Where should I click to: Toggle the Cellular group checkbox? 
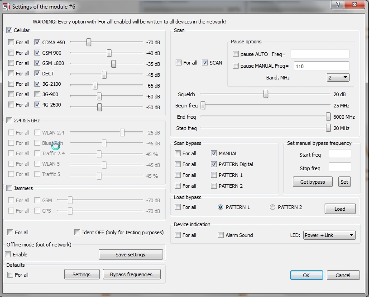(x=9, y=30)
